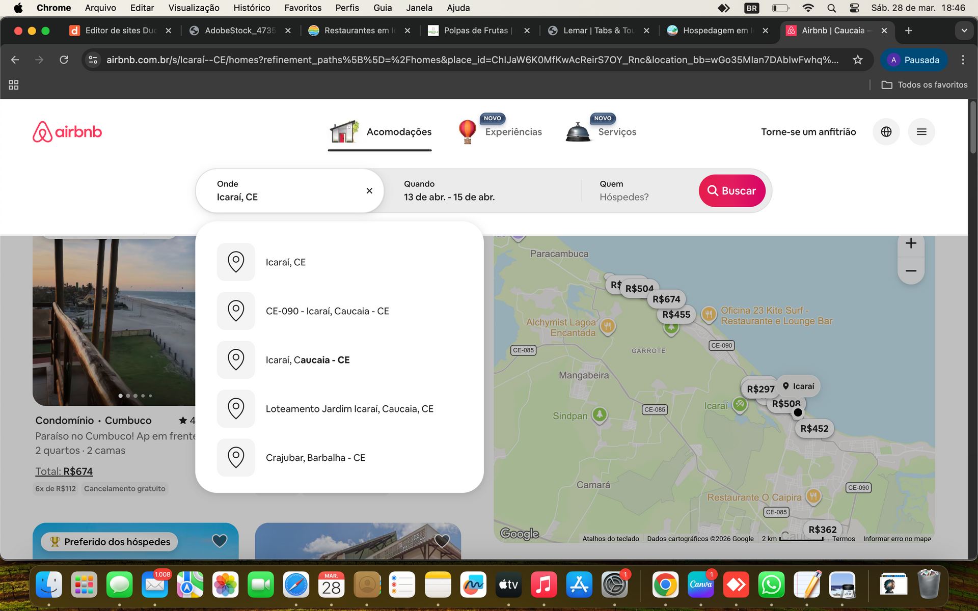
Task: Switch to the Acomodações tab
Action: [x=379, y=131]
